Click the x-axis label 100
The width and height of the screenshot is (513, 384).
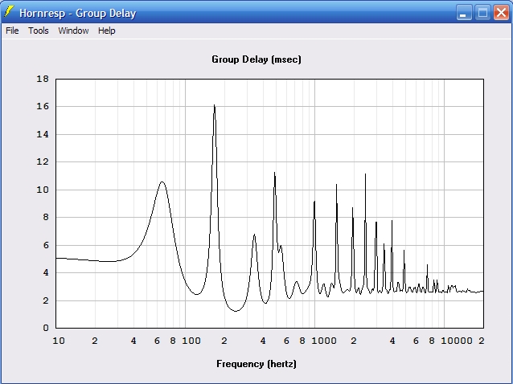[x=191, y=341]
